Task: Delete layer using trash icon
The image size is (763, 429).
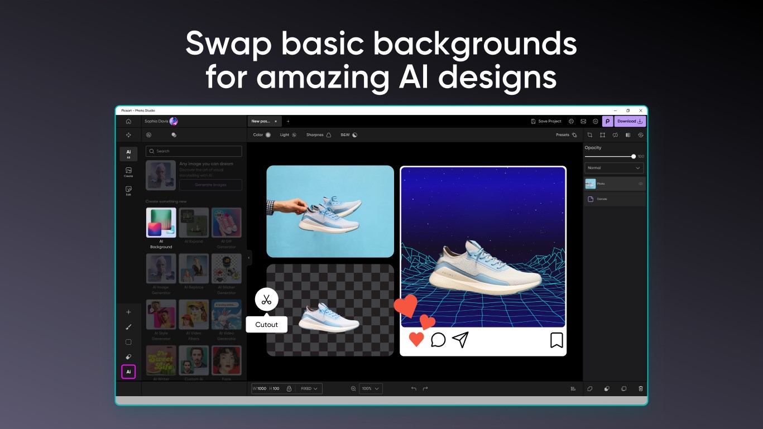Action: pyautogui.click(x=641, y=388)
